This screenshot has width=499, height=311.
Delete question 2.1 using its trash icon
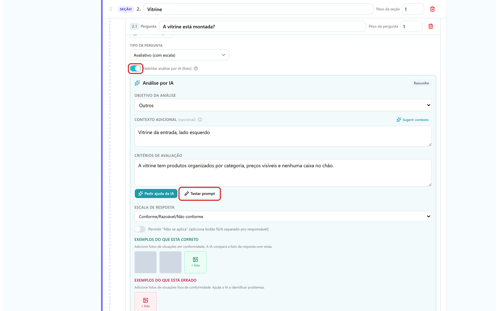pyautogui.click(x=431, y=26)
